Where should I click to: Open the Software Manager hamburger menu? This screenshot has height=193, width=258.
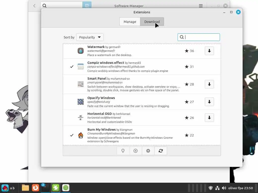[201, 6]
